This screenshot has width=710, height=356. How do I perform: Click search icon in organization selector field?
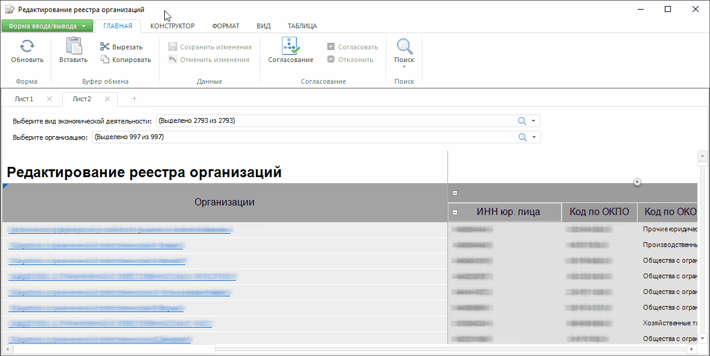[x=522, y=137]
